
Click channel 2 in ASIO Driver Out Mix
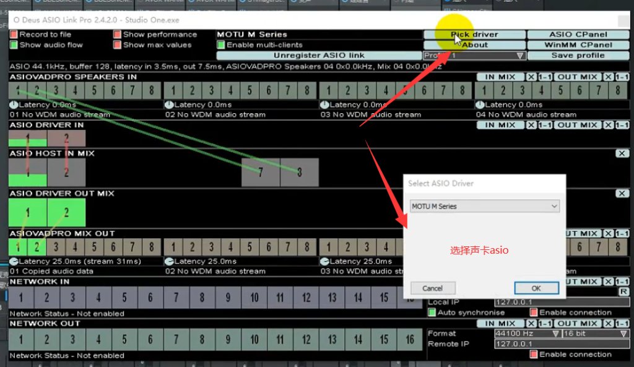pos(66,212)
